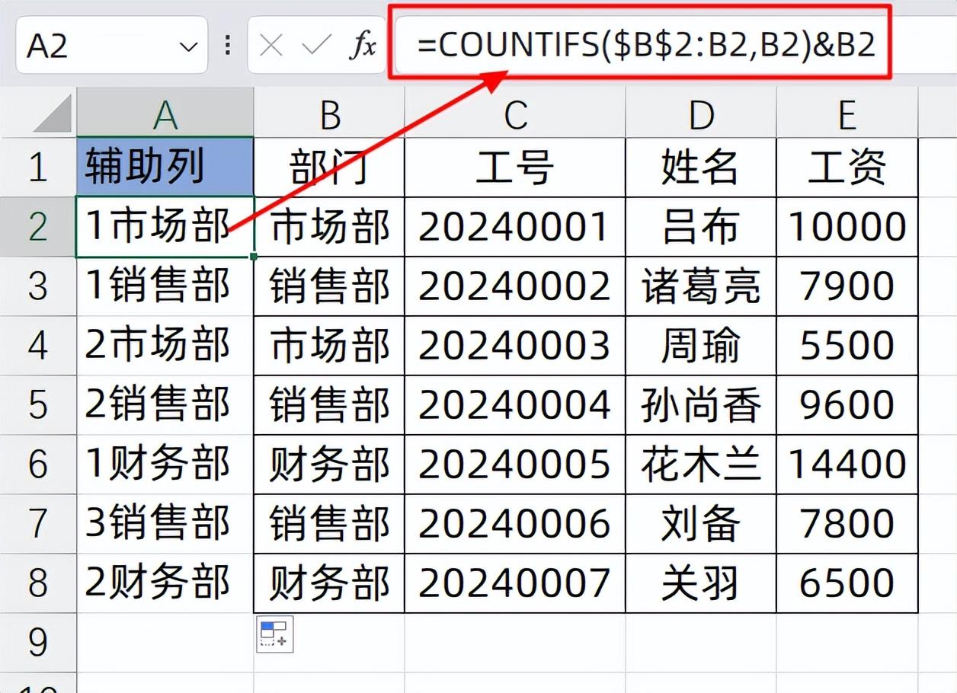Select column E header
Viewport: 957px width, 693px height.
[x=847, y=114]
